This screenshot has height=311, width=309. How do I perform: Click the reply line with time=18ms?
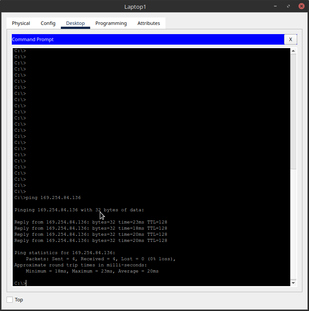coord(91,228)
